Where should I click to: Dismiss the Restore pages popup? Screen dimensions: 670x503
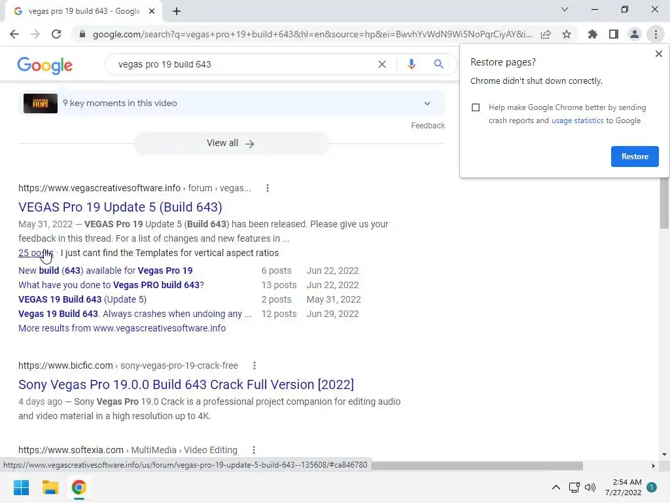tap(658, 54)
